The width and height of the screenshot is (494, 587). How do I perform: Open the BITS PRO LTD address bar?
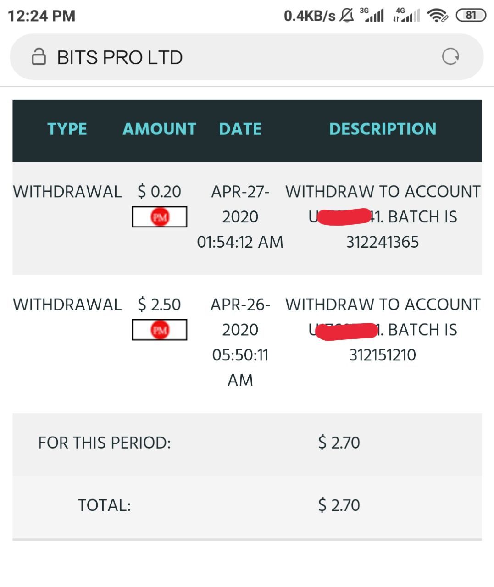247,57
